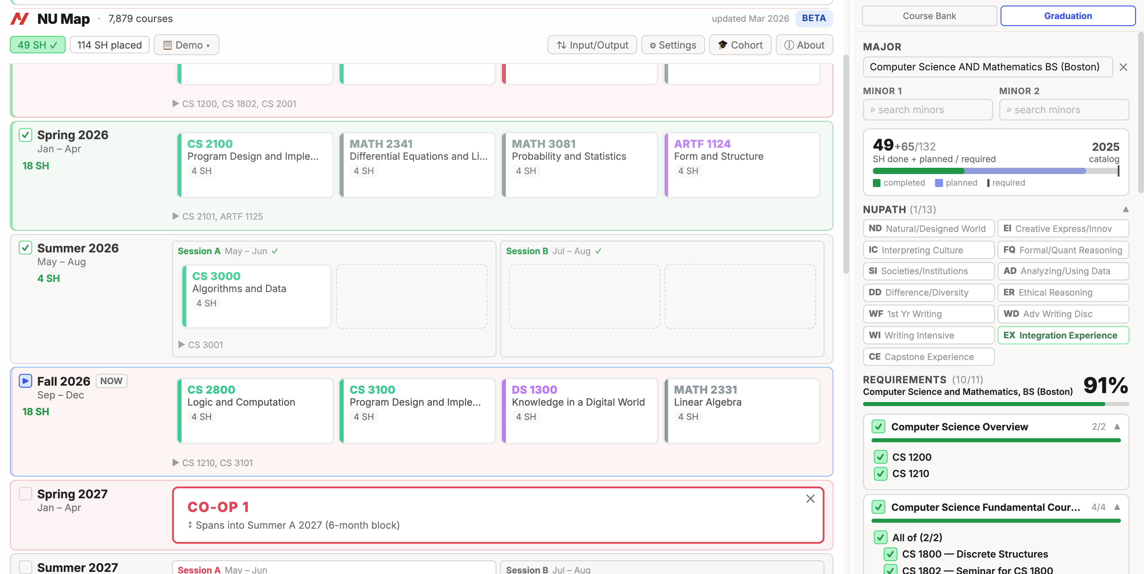Toggle Spring 2026 semester checkbox
1144x574 pixels.
tap(25, 135)
